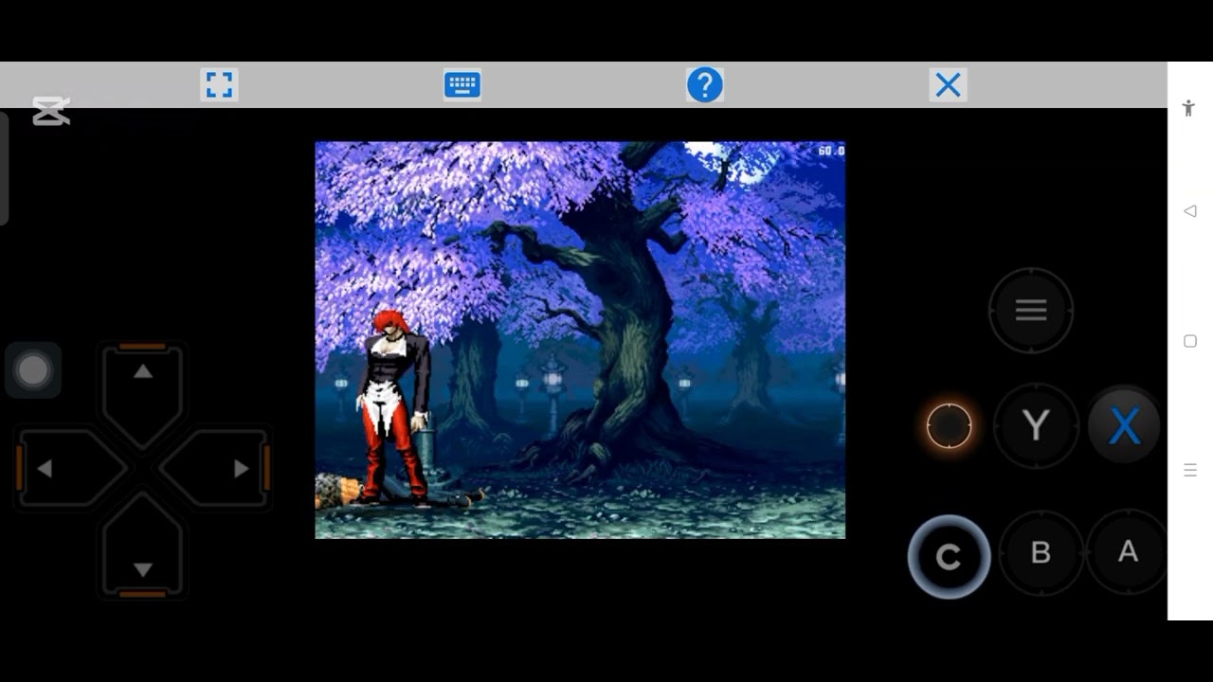Screen dimensions: 1213x682
Task: Tap the accessibility figure icon
Action: 1189,108
